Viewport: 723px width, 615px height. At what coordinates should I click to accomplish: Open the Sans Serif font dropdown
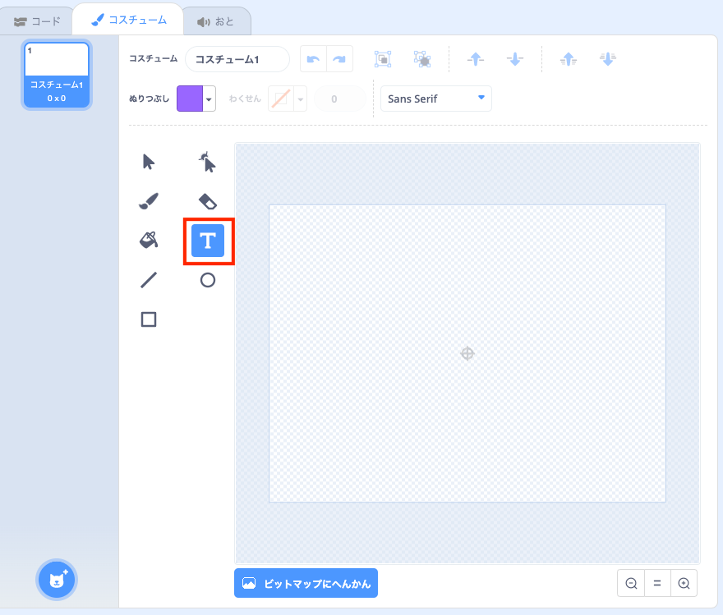435,99
